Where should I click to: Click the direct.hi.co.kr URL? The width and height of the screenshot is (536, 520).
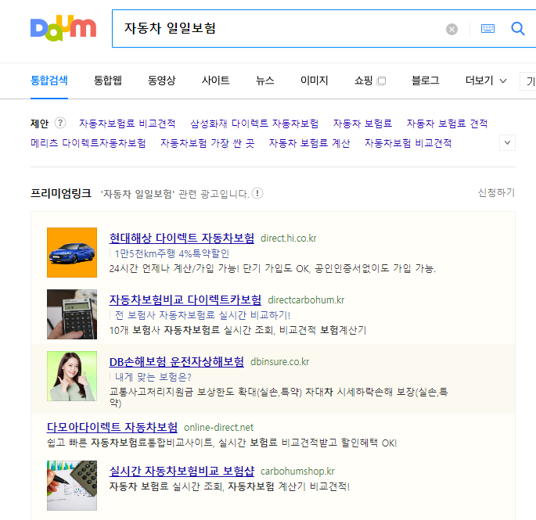coord(288,238)
